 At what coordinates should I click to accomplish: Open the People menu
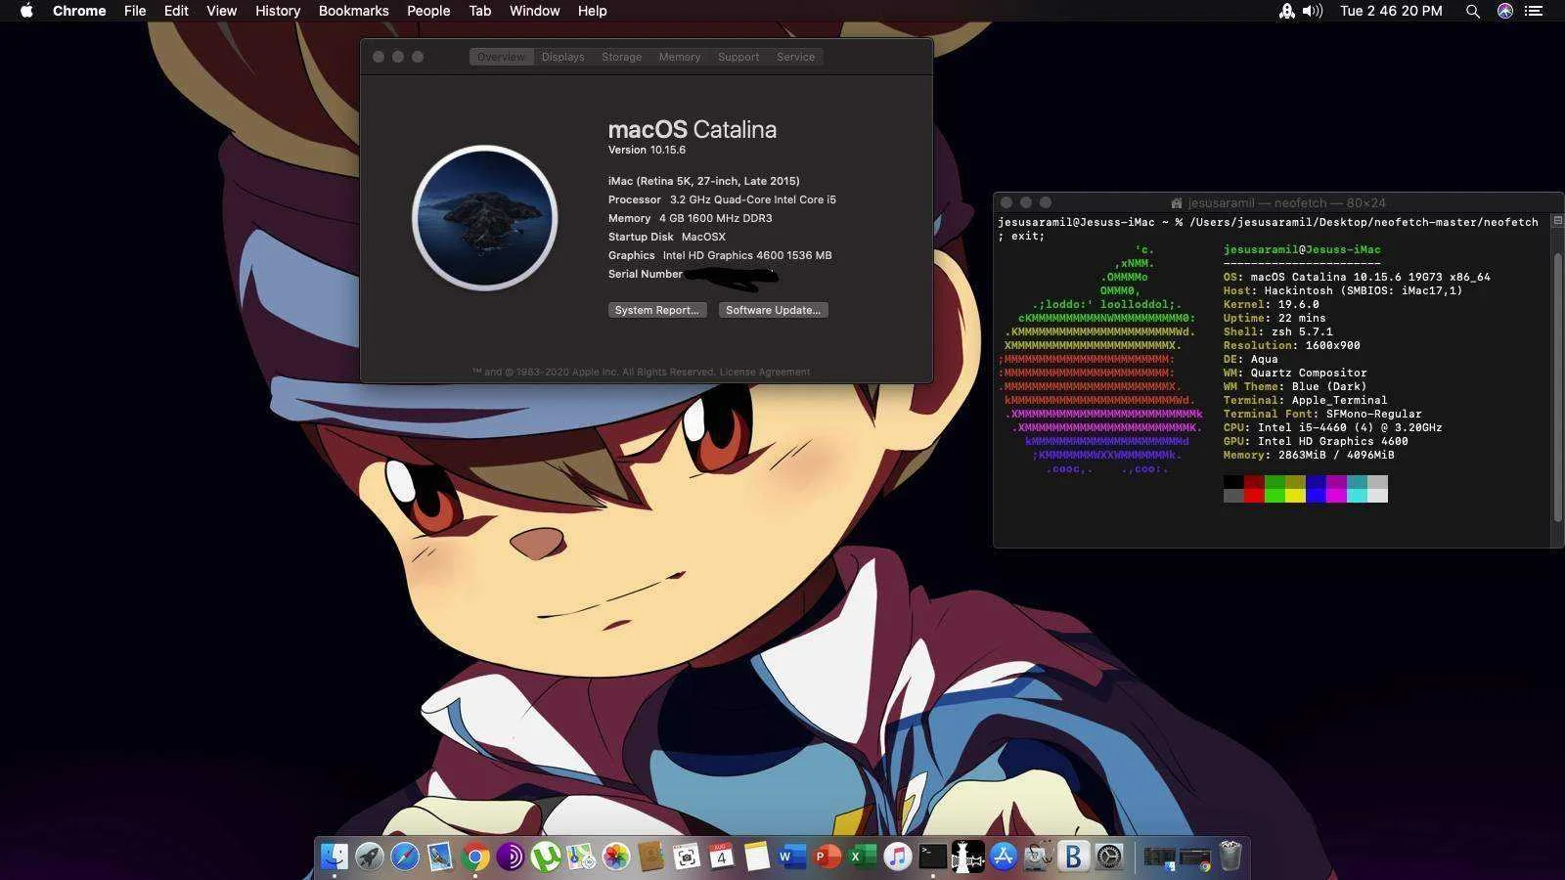(428, 11)
